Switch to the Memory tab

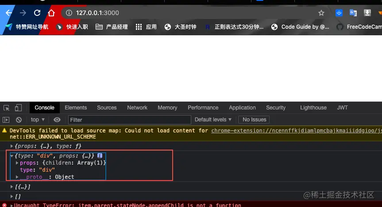[x=167, y=108]
